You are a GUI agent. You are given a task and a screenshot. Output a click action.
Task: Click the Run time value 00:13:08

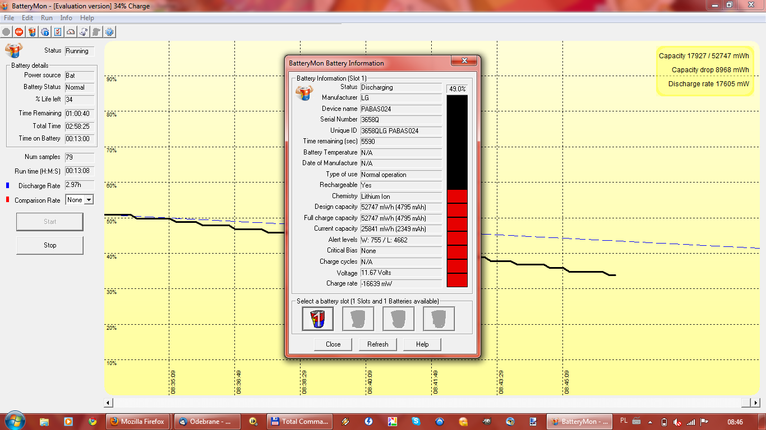pyautogui.click(x=80, y=171)
